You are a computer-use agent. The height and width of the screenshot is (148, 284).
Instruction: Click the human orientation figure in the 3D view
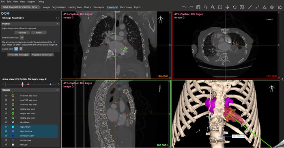click(272, 89)
